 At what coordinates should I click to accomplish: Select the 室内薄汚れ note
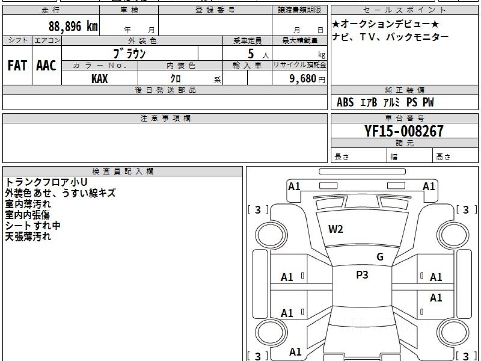tap(28, 204)
